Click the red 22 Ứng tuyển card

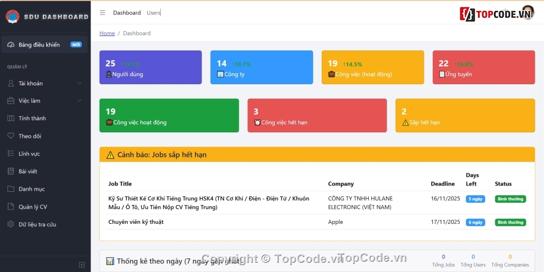[484, 68]
